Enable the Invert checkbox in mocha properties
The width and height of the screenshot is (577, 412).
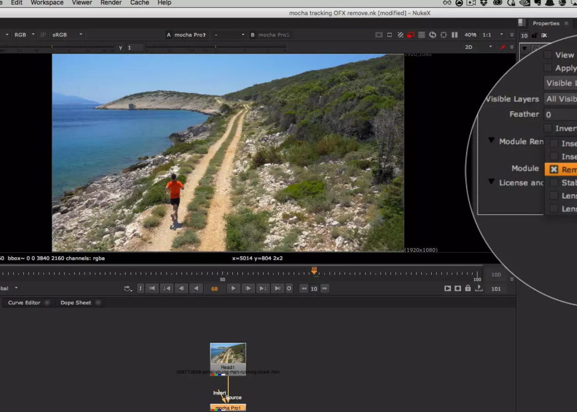pyautogui.click(x=547, y=128)
